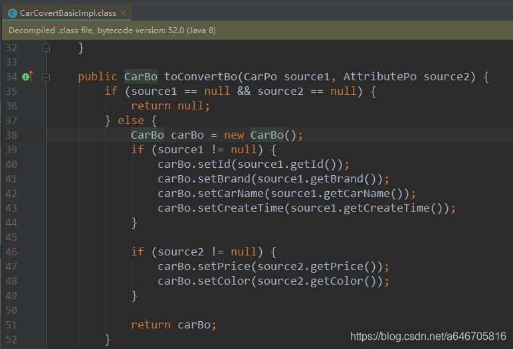513x349 pixels.
Task: Click the class icon on CarCovertBasicImpl.class tab
Action: click(x=13, y=13)
